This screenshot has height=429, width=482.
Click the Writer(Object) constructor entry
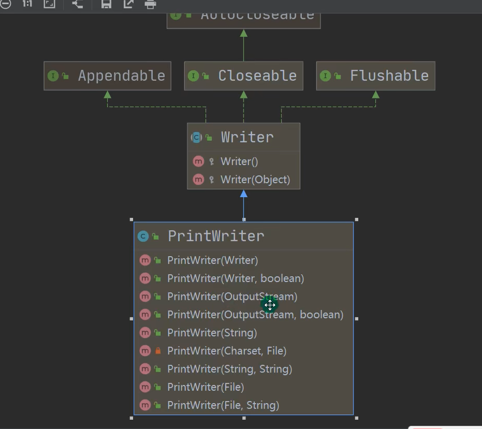pyautogui.click(x=255, y=180)
